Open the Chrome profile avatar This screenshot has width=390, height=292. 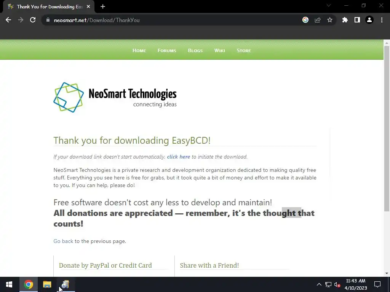click(x=369, y=20)
